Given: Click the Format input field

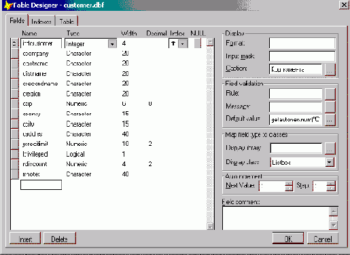Looking at the screenshot, I should (x=302, y=43).
